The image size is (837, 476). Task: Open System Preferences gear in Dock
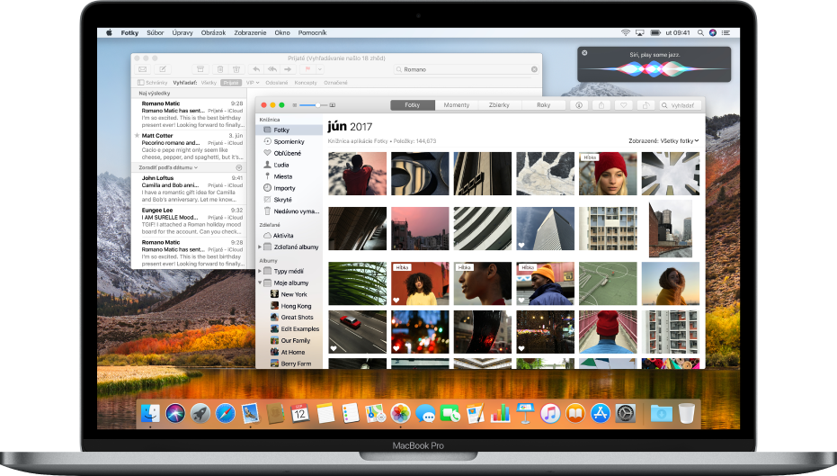[x=626, y=414]
